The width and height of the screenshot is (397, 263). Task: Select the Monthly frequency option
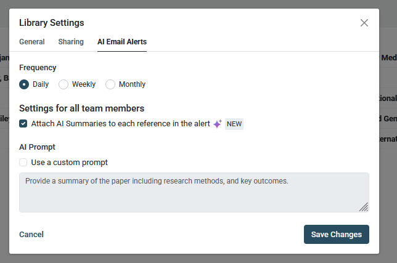coord(110,84)
